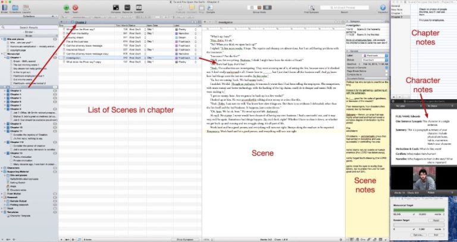
Task: Switch to the Search Results collection tab
Action: pos(29,27)
